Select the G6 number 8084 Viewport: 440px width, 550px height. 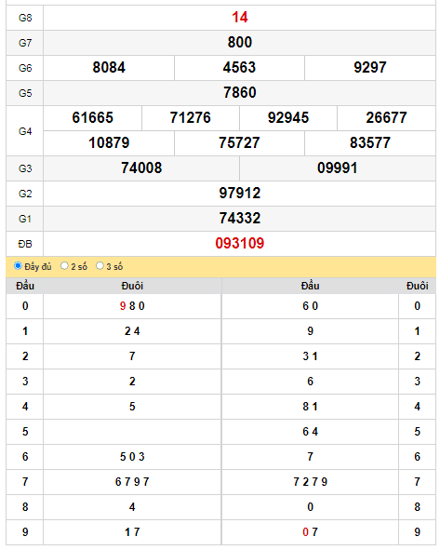coord(109,68)
